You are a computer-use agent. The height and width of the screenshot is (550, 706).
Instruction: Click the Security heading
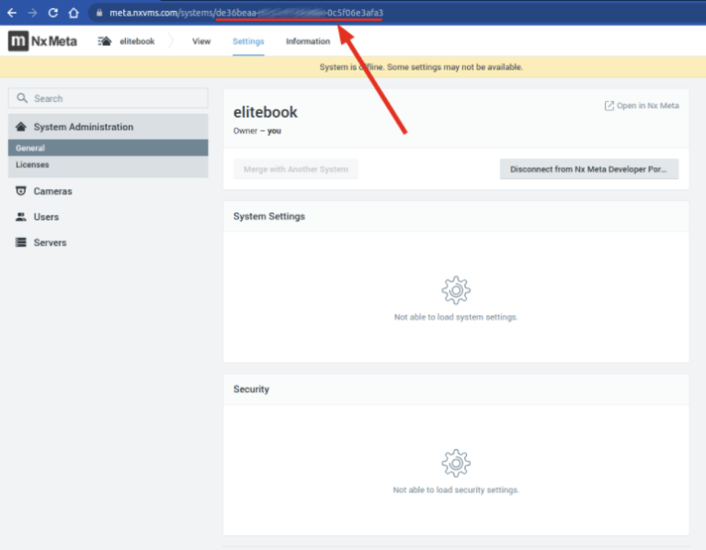[251, 389]
